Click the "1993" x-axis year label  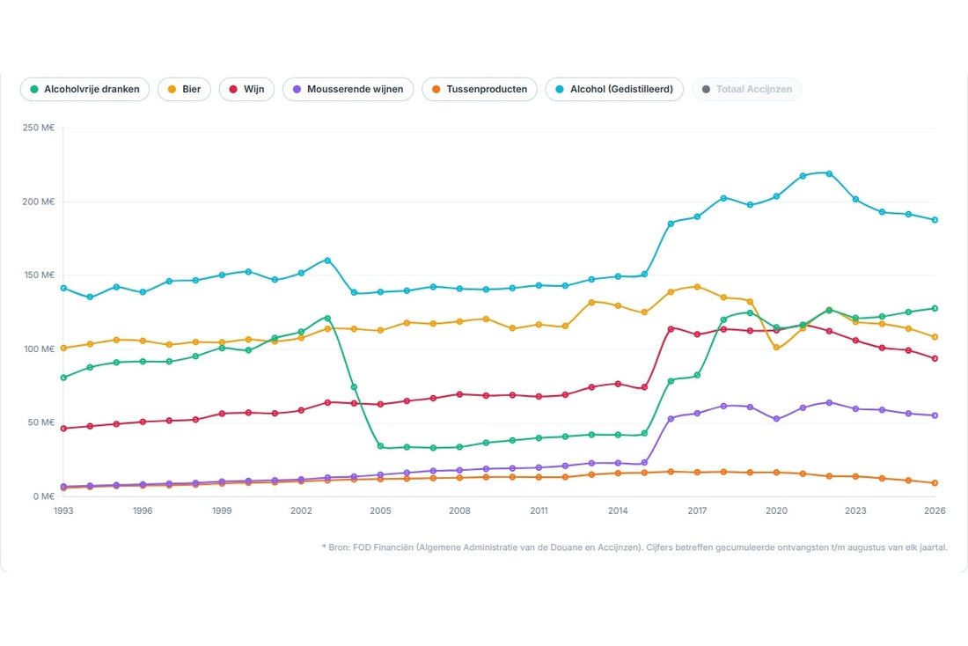click(x=63, y=510)
